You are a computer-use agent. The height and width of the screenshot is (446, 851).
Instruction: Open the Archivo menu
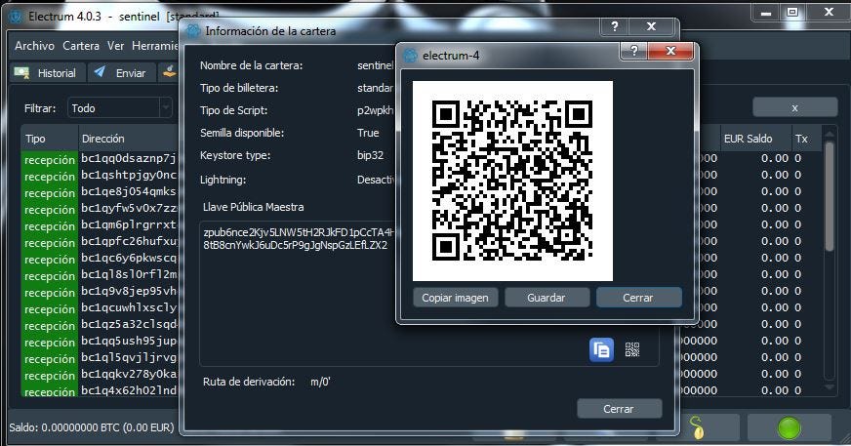coord(34,46)
